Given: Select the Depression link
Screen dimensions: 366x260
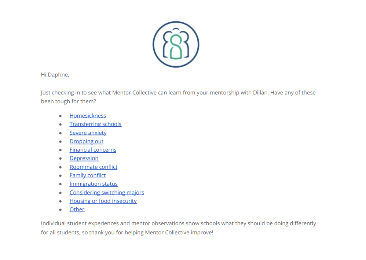Looking at the screenshot, I should pos(84,158).
